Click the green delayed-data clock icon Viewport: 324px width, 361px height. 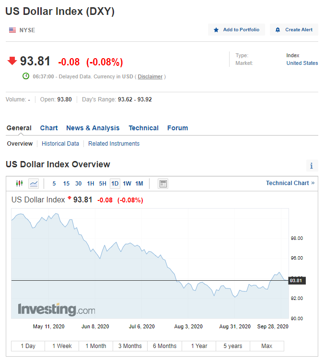pyautogui.click(x=26, y=76)
